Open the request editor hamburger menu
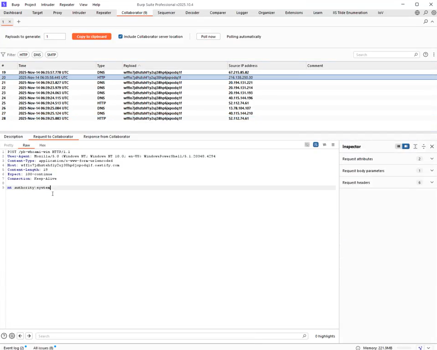Image resolution: width=437 pixels, height=350 pixels. (x=333, y=144)
